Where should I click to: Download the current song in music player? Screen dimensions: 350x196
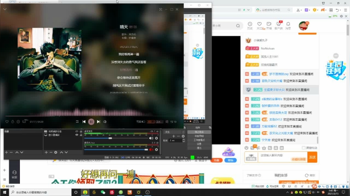pyautogui.click(x=13, y=122)
